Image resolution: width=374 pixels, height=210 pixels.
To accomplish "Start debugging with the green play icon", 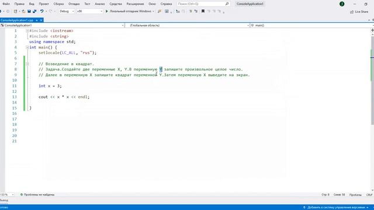I will coord(106,11).
